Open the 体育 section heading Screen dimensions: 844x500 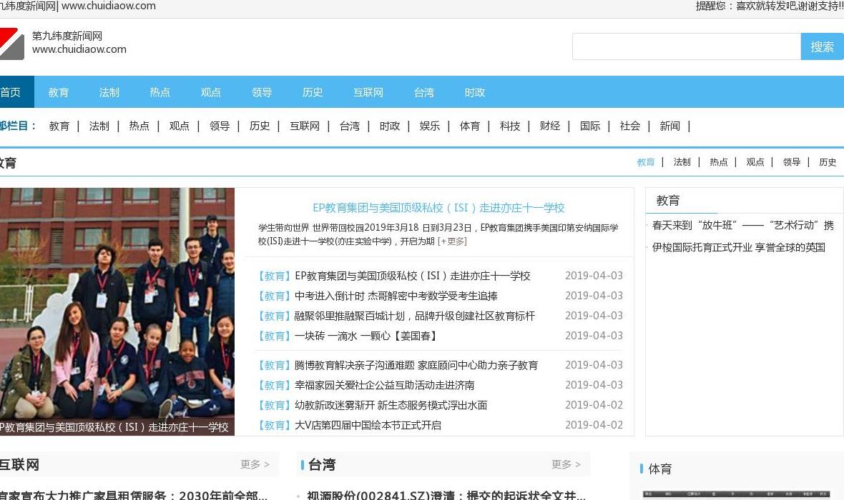pos(660,469)
